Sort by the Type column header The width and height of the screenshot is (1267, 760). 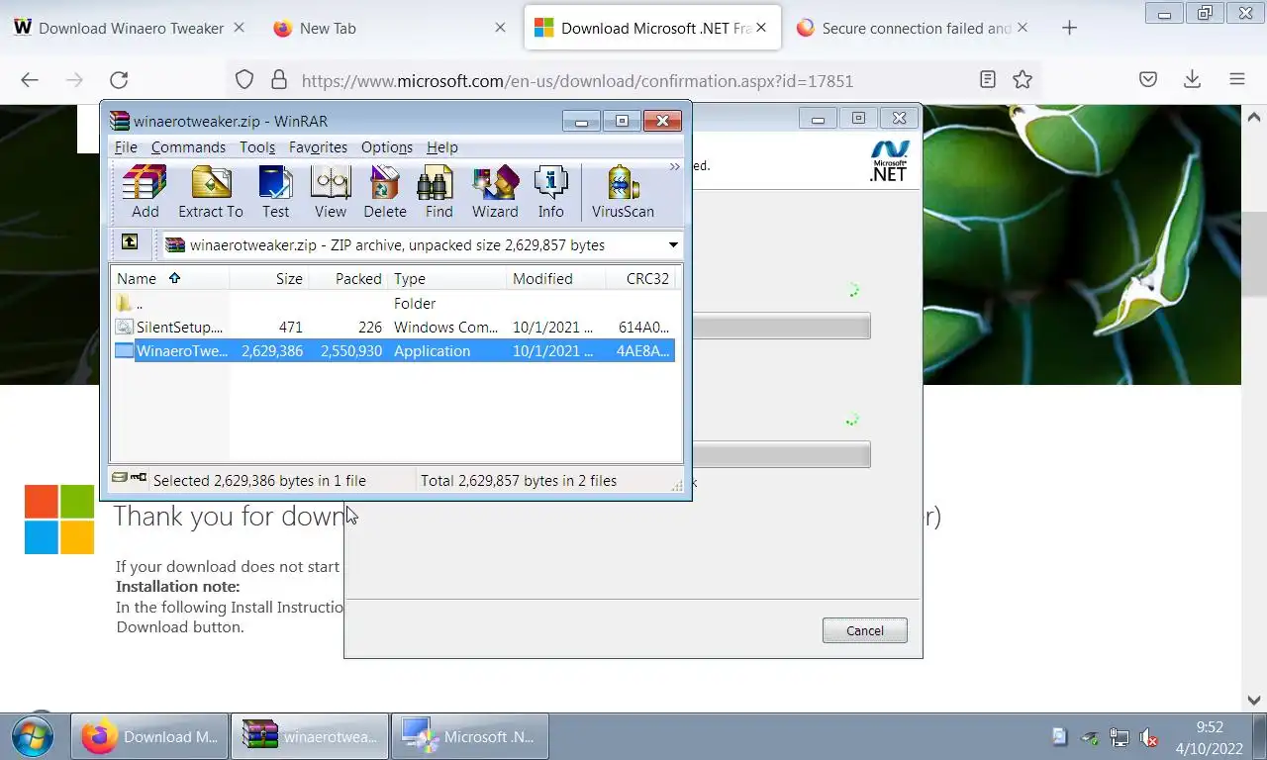tap(446, 278)
